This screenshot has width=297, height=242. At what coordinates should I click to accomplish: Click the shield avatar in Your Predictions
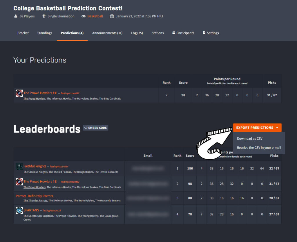19,93
